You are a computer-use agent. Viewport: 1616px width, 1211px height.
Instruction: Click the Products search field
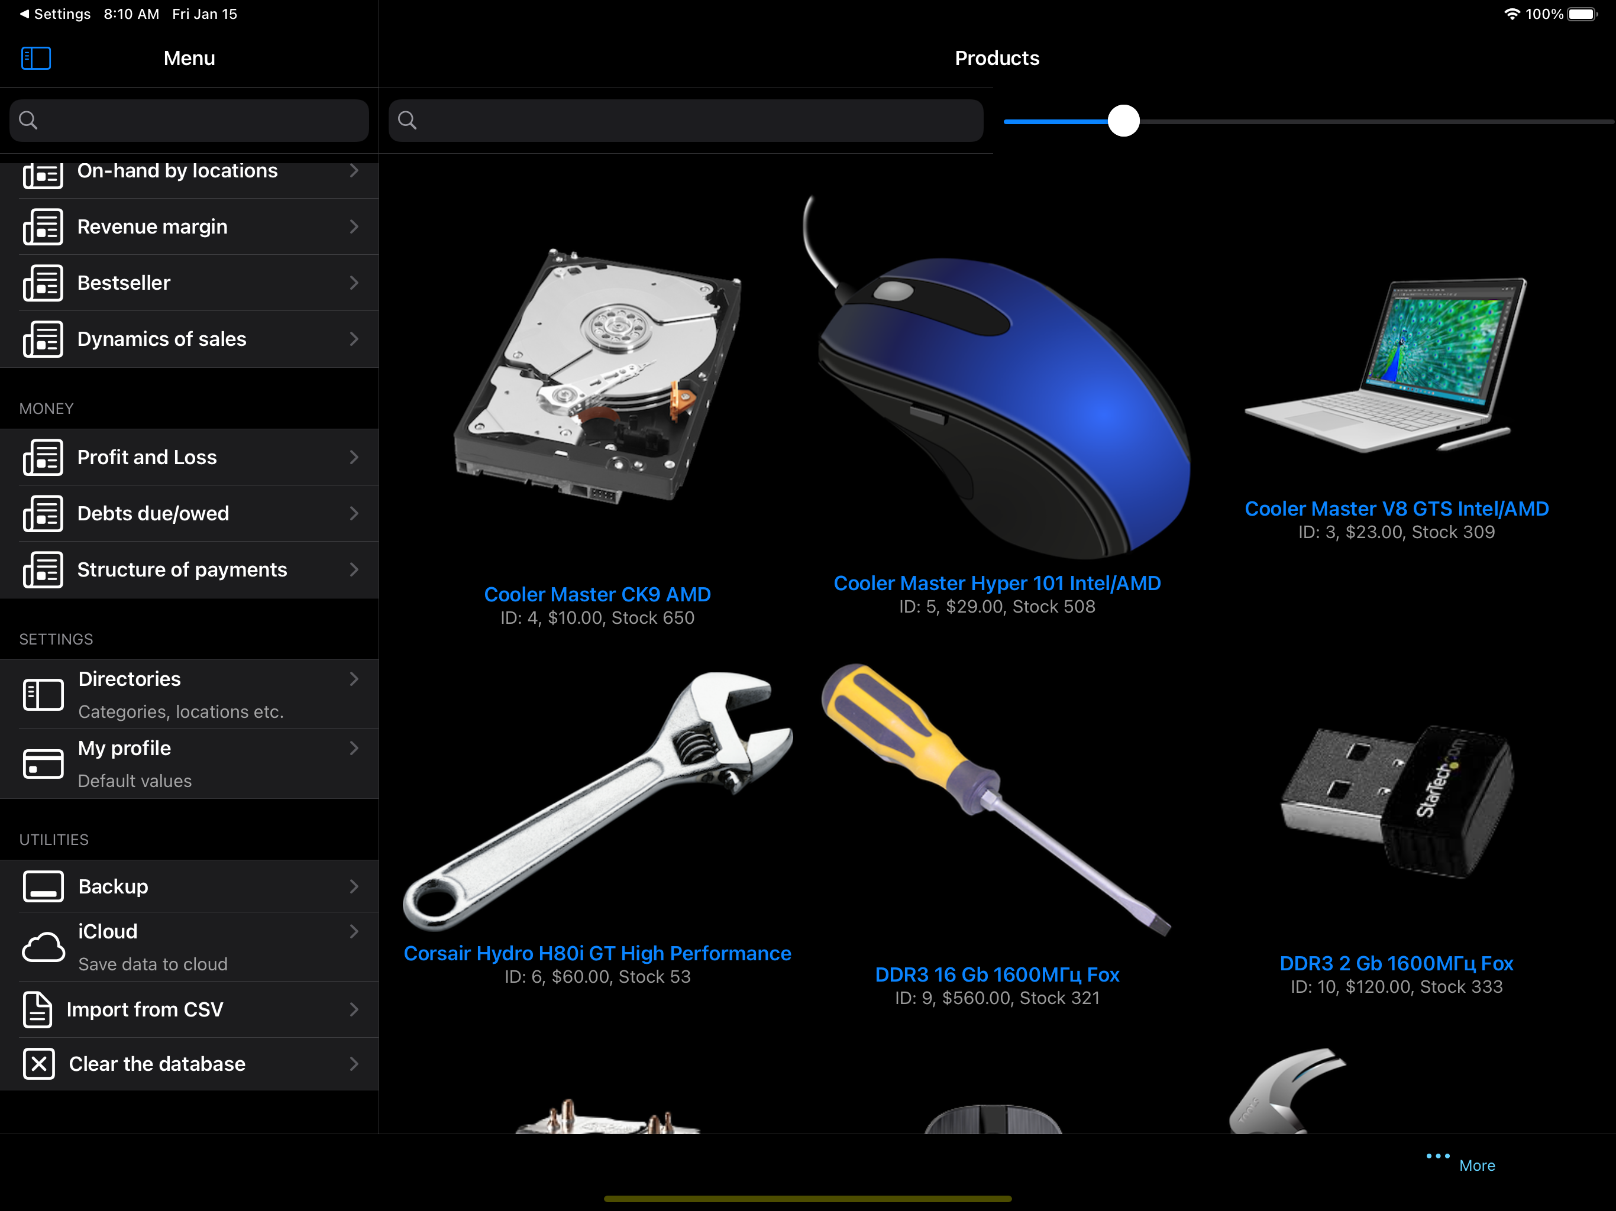[686, 121]
